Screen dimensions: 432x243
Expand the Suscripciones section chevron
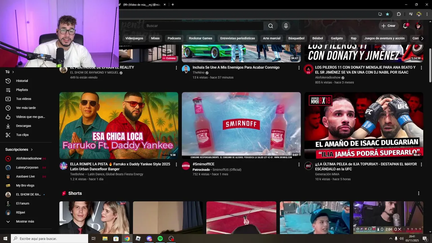pyautogui.click(x=32, y=150)
